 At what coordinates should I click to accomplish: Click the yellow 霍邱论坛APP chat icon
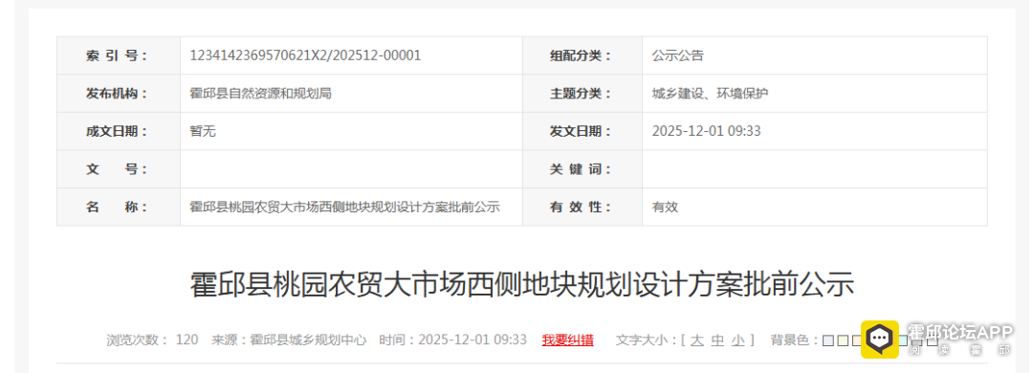pyautogui.click(x=880, y=340)
